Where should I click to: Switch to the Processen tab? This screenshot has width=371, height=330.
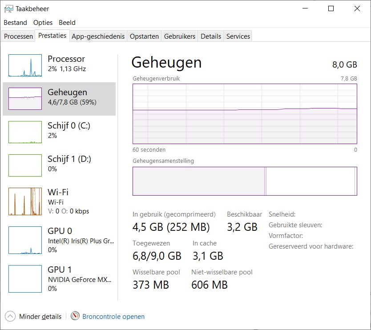point(18,36)
